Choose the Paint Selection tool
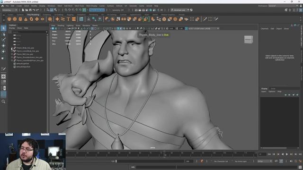The width and height of the screenshot is (303, 170). [x=3, y=40]
